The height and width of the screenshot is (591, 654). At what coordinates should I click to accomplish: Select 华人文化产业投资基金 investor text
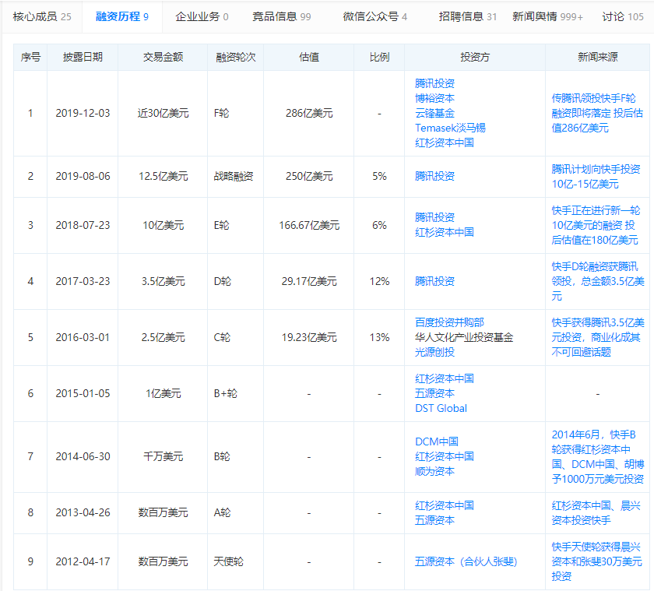pyautogui.click(x=464, y=337)
